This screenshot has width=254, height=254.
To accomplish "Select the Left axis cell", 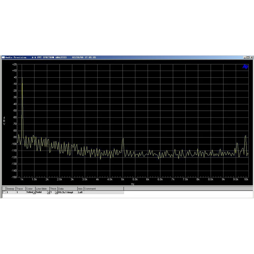I will (x=81, y=192).
